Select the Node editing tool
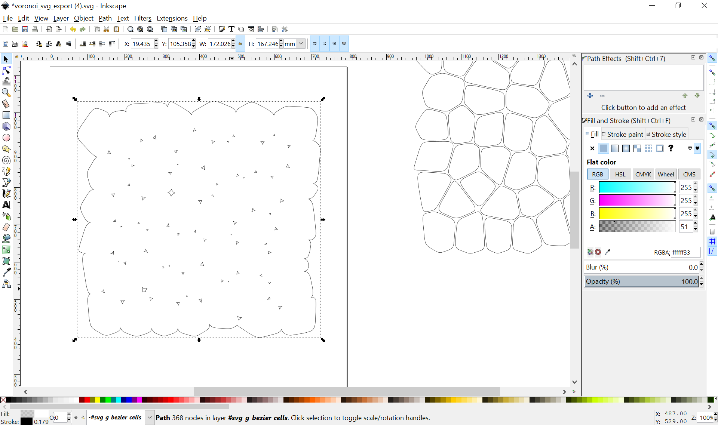The height and width of the screenshot is (425, 718). pyautogui.click(x=6, y=70)
